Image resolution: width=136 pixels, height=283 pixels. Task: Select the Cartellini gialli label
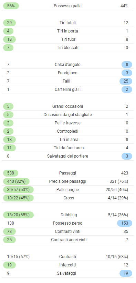point(67,89)
